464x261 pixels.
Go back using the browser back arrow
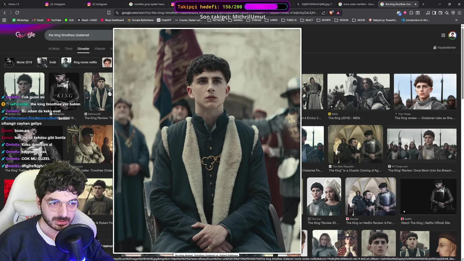(x=4, y=13)
